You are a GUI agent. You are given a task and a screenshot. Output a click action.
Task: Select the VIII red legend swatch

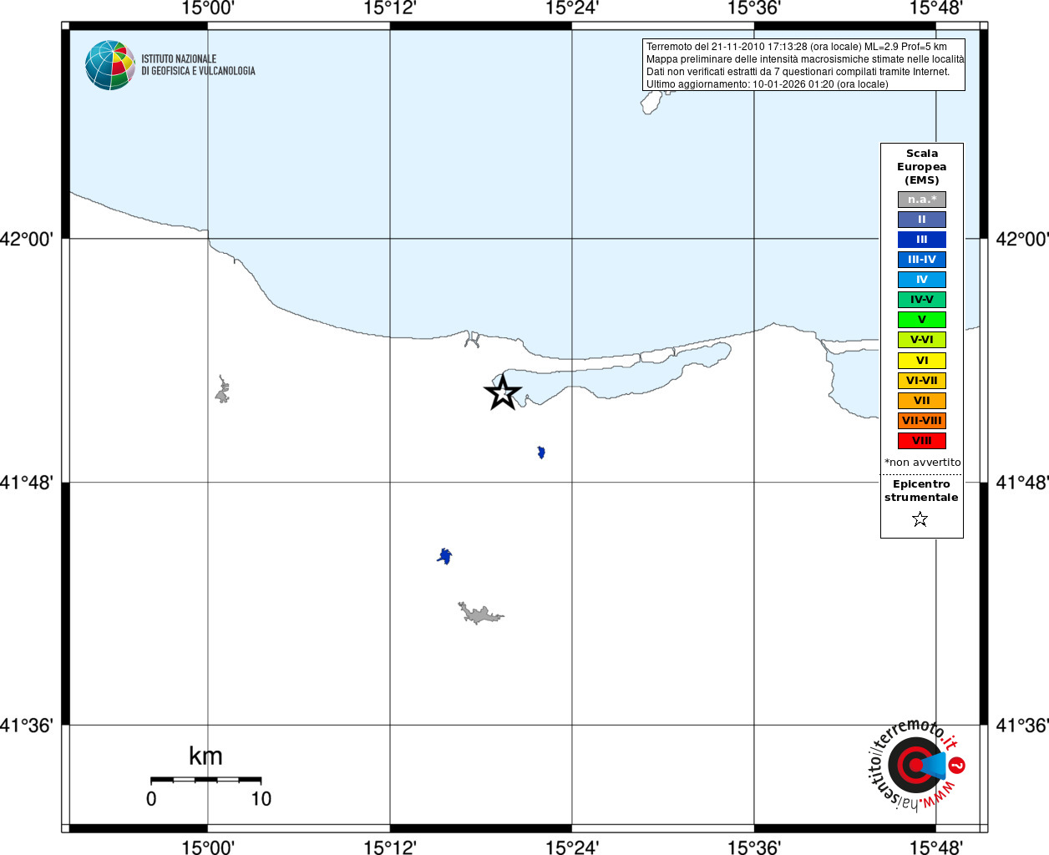(922, 441)
